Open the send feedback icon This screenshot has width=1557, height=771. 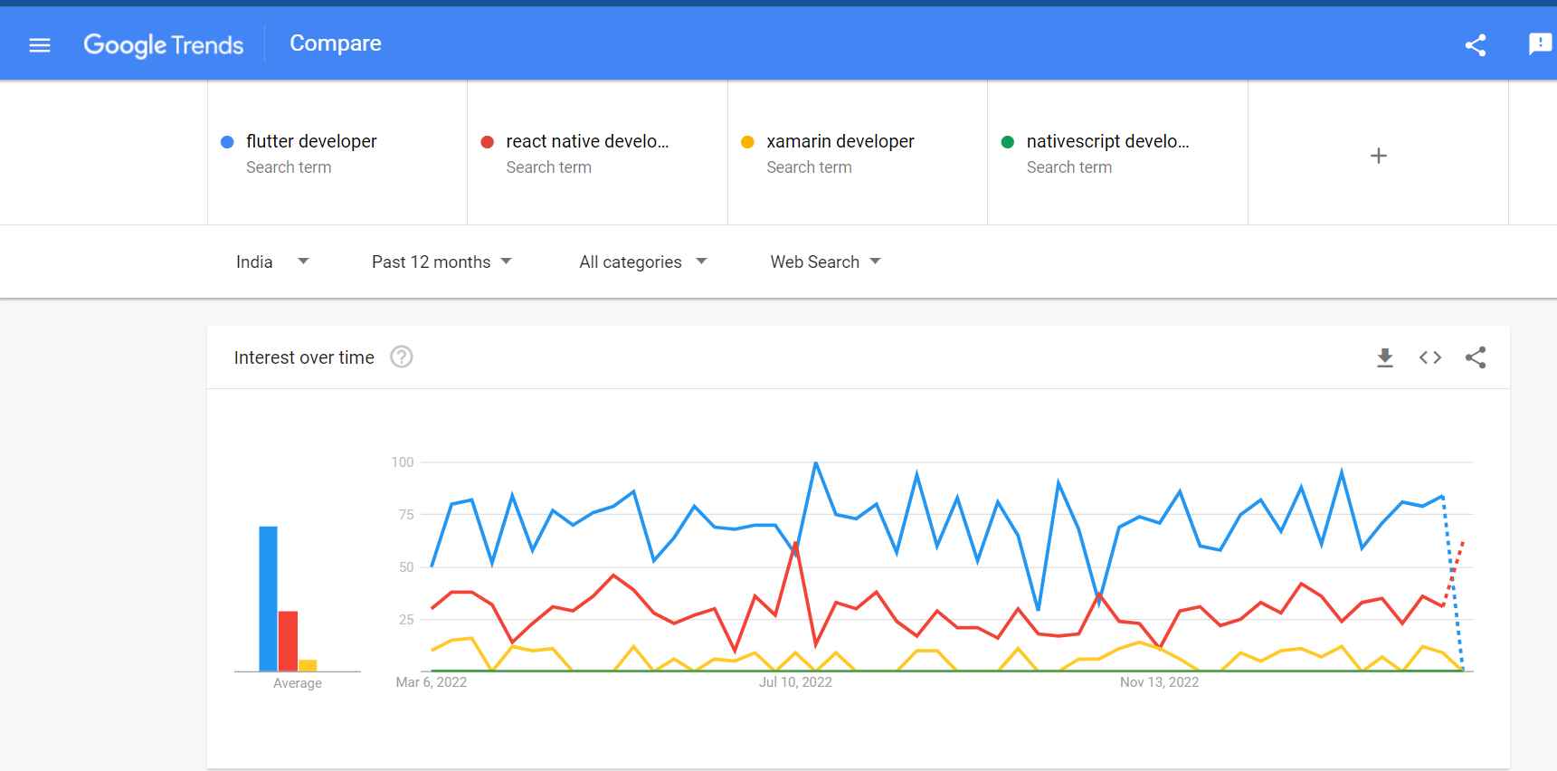[x=1540, y=43]
